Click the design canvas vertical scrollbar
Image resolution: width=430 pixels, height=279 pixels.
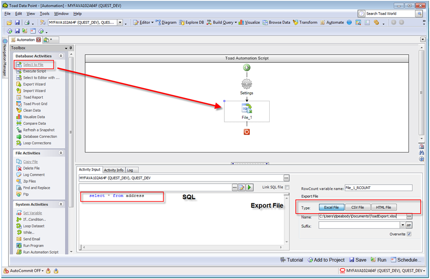point(422,93)
